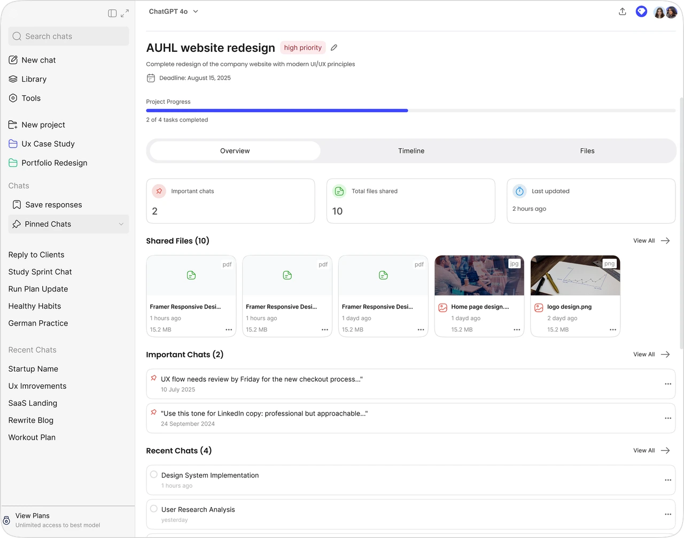The image size is (684, 538).
Task: Click the share icon in the top bar
Action: 622,11
